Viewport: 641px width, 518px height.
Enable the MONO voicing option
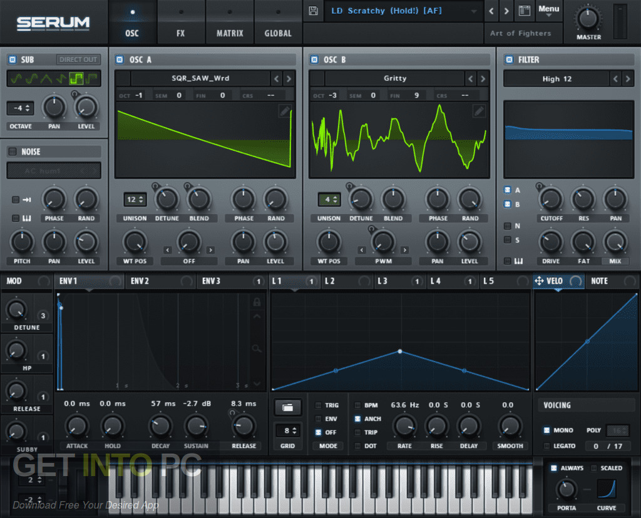click(546, 430)
